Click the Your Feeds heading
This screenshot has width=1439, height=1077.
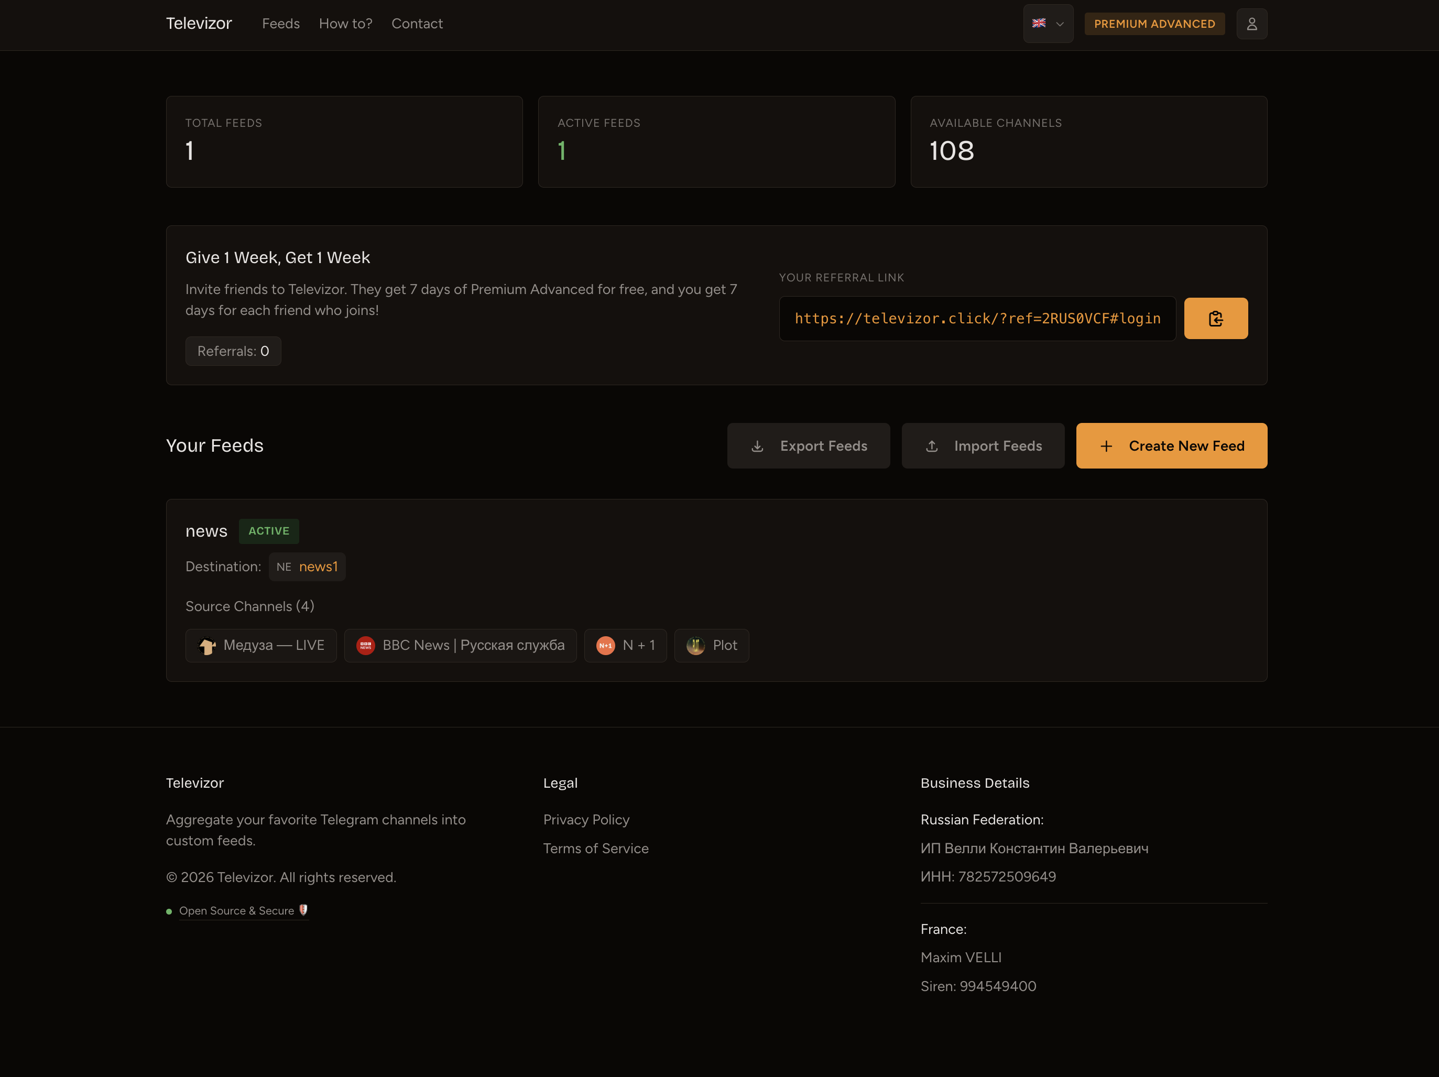[x=215, y=446]
